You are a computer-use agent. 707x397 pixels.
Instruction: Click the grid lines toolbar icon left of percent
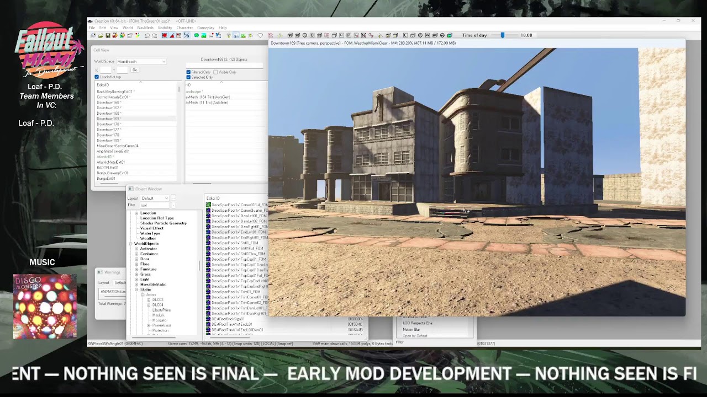tap(178, 35)
